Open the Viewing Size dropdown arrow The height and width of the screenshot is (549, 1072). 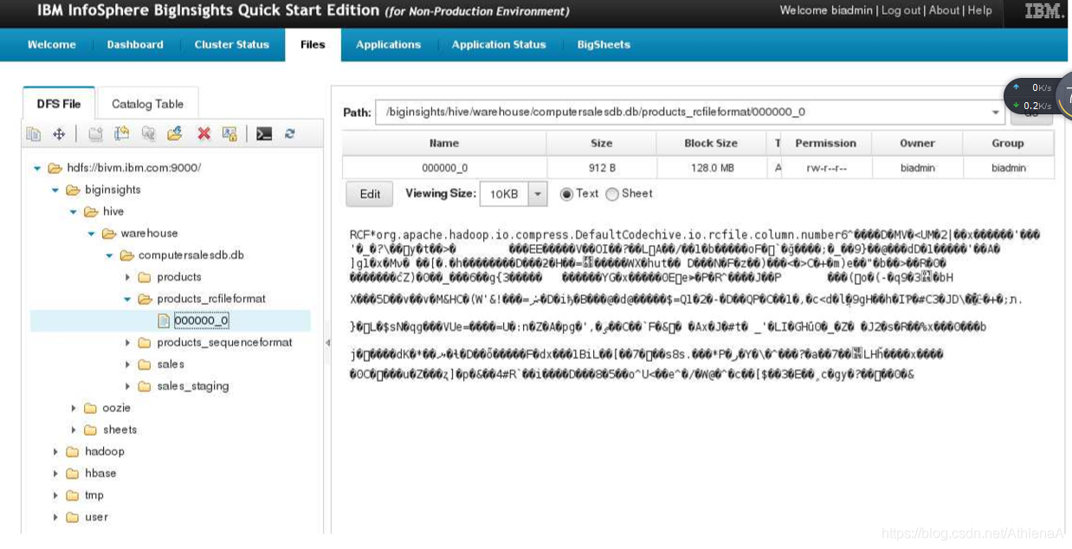tap(539, 194)
